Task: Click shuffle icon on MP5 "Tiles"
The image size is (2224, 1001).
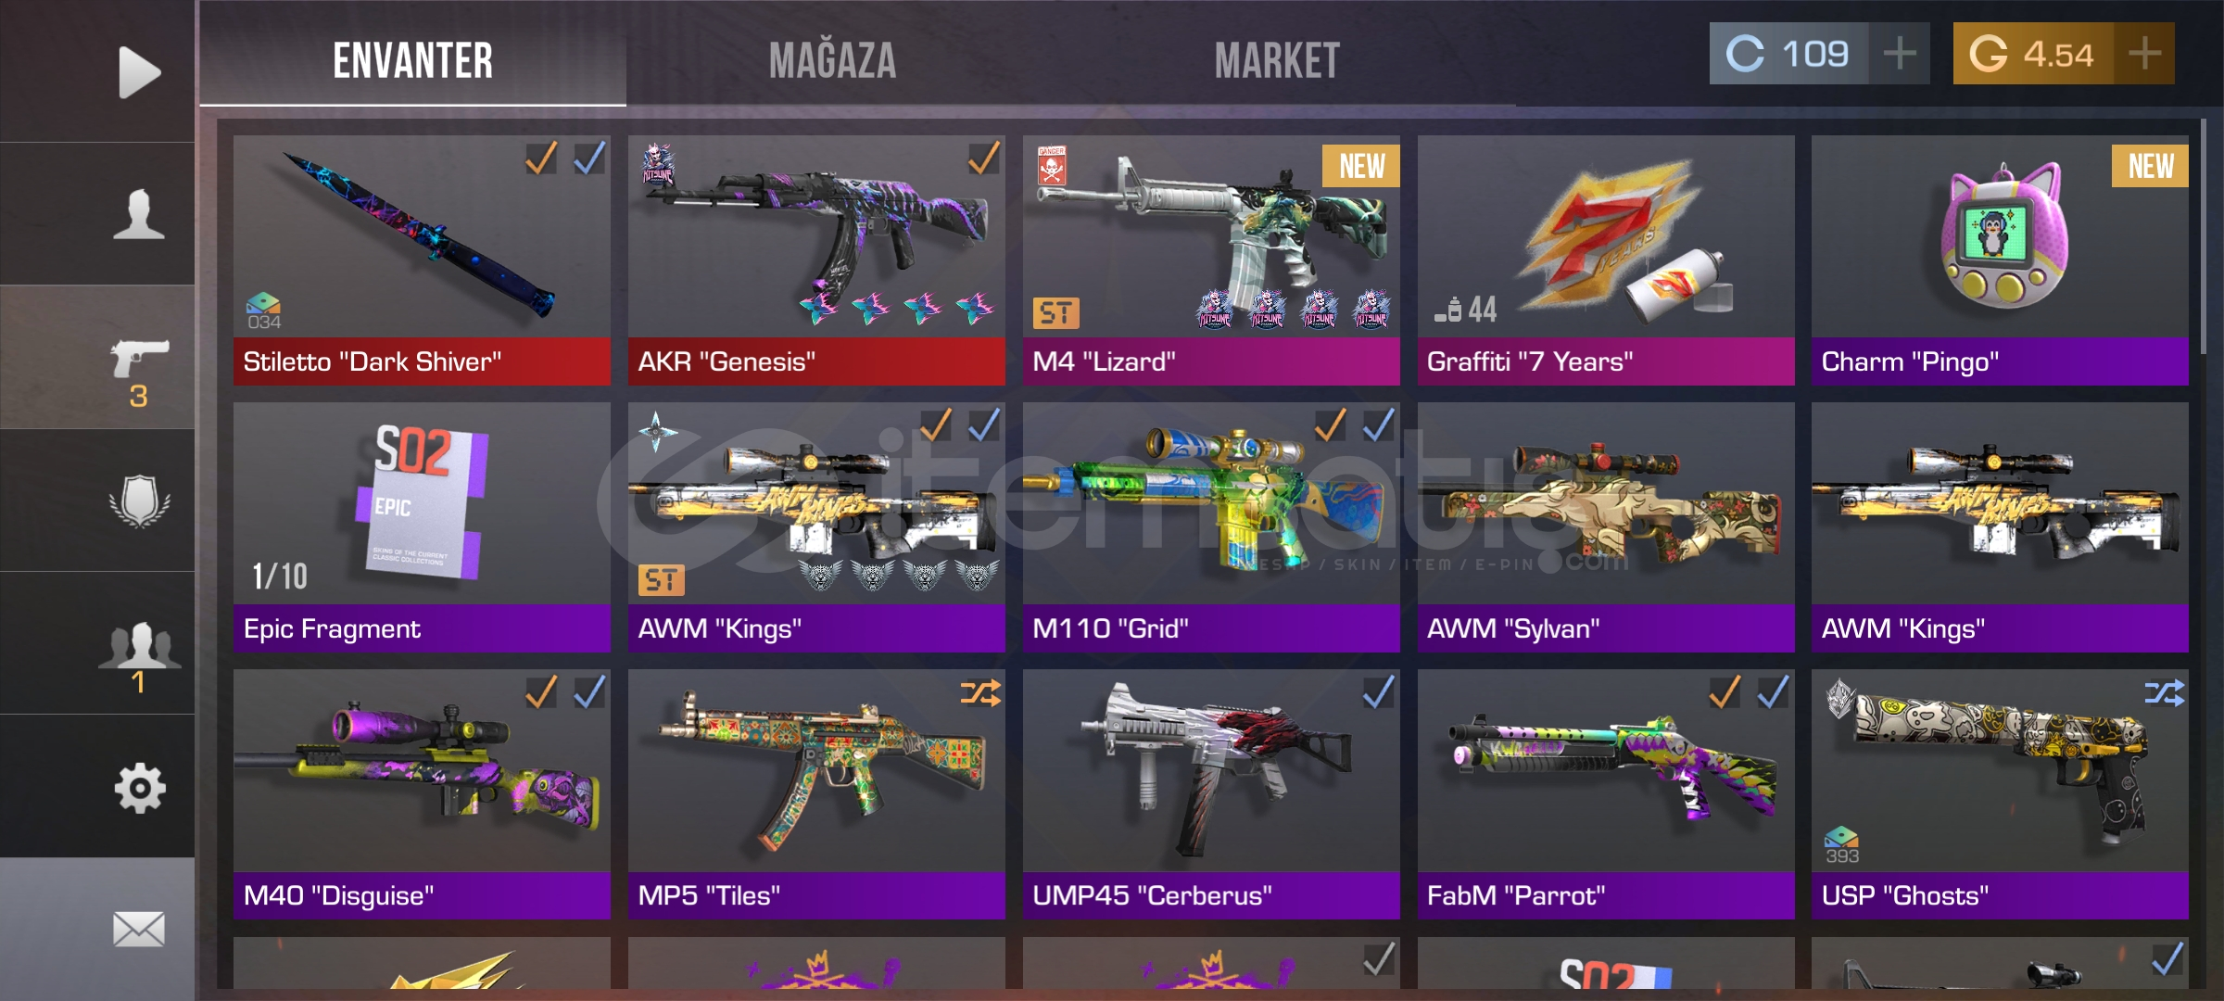Action: [x=980, y=693]
